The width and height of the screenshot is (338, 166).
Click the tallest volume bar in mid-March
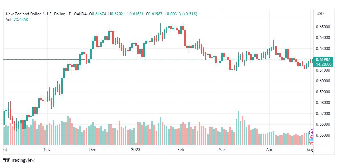coord(238,128)
